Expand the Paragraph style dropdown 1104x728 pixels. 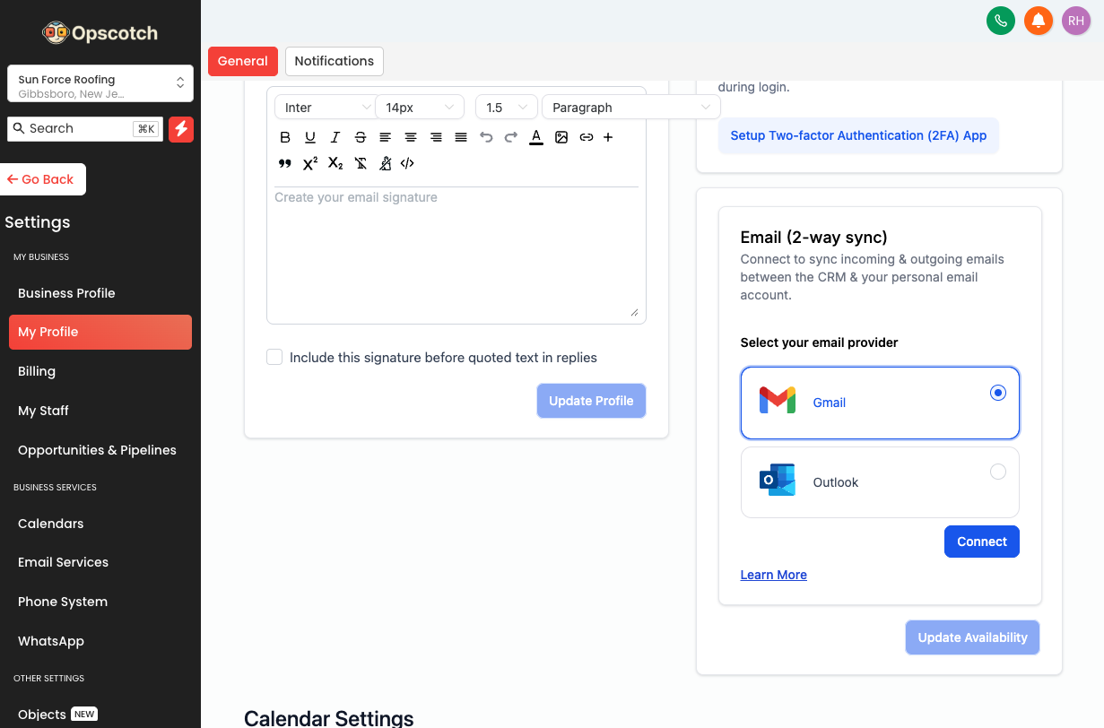630,108
